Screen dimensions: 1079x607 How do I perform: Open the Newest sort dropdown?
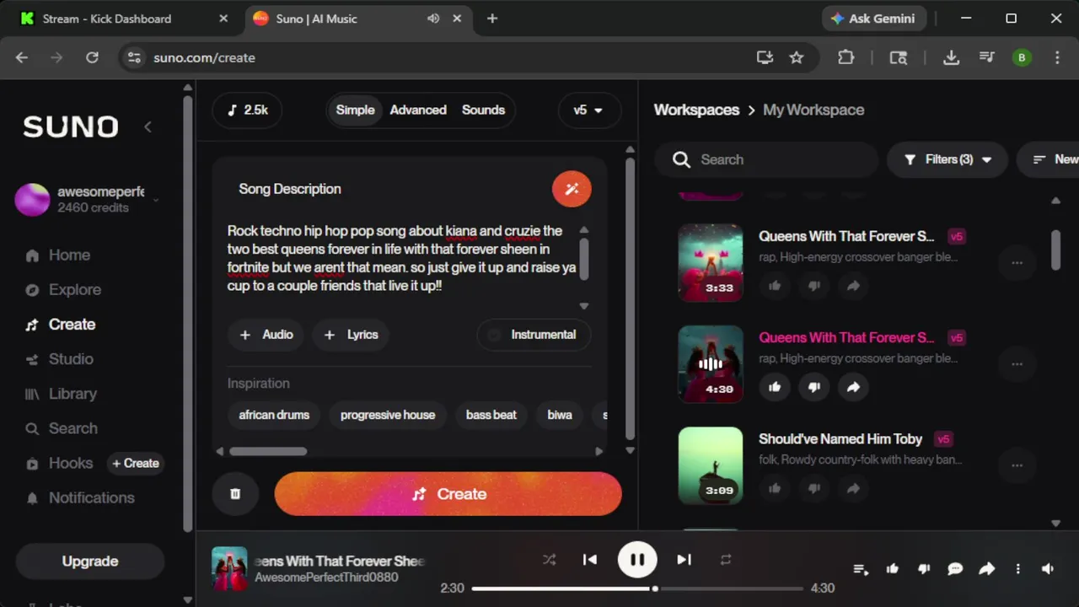(x=1049, y=159)
